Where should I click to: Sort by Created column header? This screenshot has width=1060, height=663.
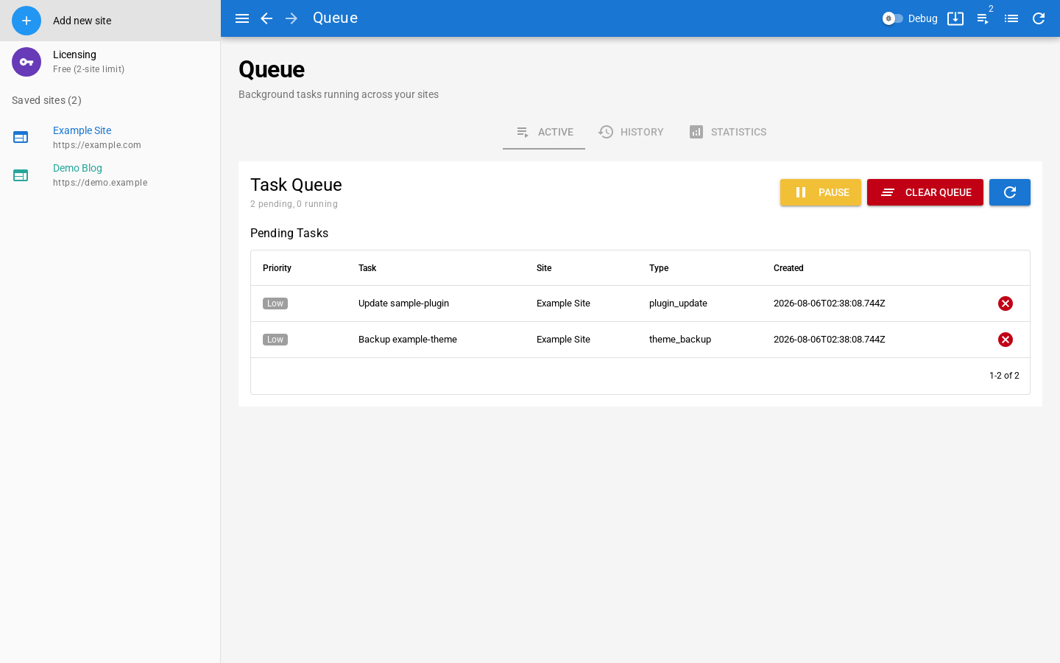788,268
